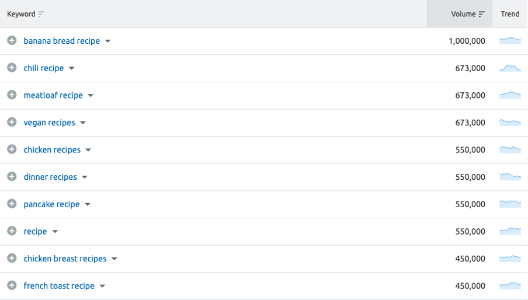This screenshot has height=300, width=528.
Task: Select the Trend column header
Action: (x=510, y=14)
